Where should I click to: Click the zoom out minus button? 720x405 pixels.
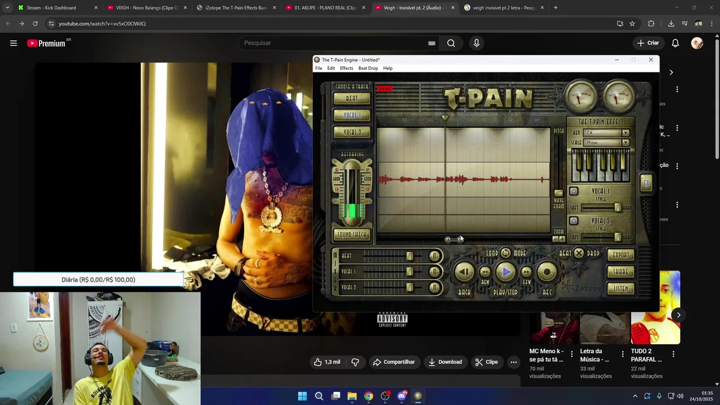tap(555, 239)
